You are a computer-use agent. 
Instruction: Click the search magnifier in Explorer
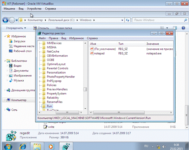point(185,20)
